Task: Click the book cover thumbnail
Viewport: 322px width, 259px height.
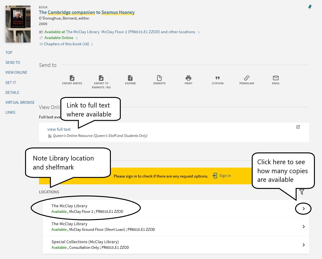Action: point(18,24)
